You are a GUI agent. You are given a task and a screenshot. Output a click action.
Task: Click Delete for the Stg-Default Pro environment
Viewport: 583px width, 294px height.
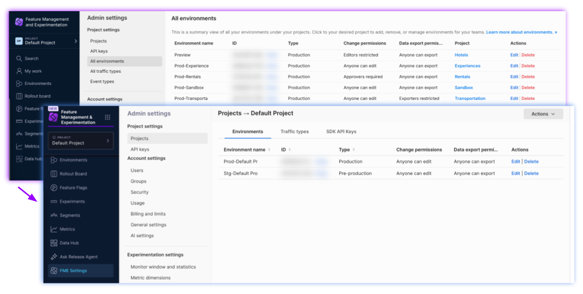[531, 173]
